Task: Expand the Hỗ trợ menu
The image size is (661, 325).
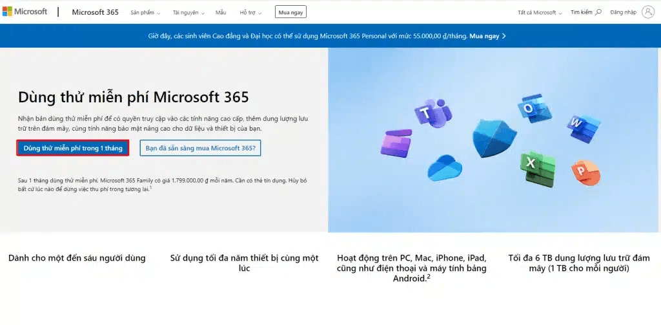Action: pyautogui.click(x=250, y=13)
